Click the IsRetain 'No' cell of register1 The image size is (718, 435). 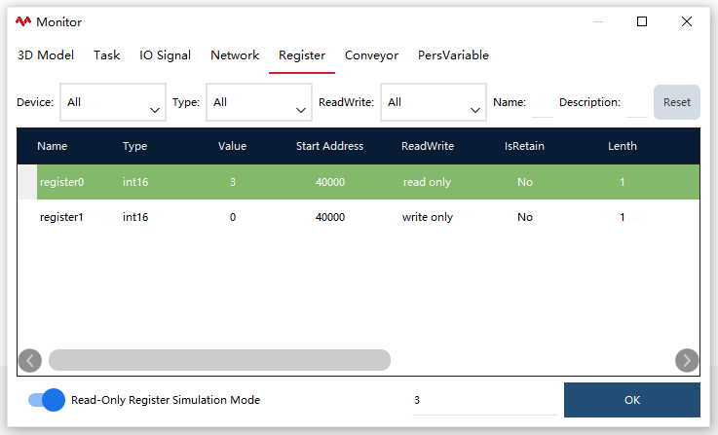click(x=525, y=217)
